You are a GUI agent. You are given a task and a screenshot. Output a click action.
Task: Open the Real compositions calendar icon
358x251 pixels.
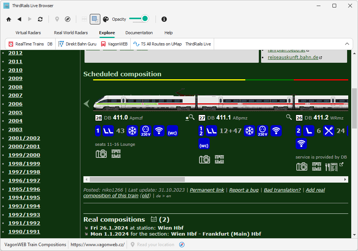(x=154, y=219)
